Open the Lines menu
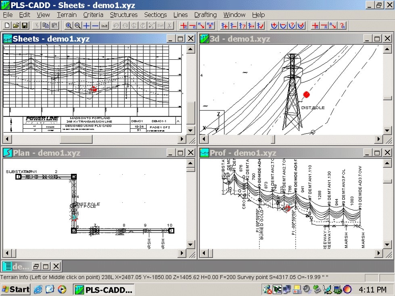 [180, 15]
